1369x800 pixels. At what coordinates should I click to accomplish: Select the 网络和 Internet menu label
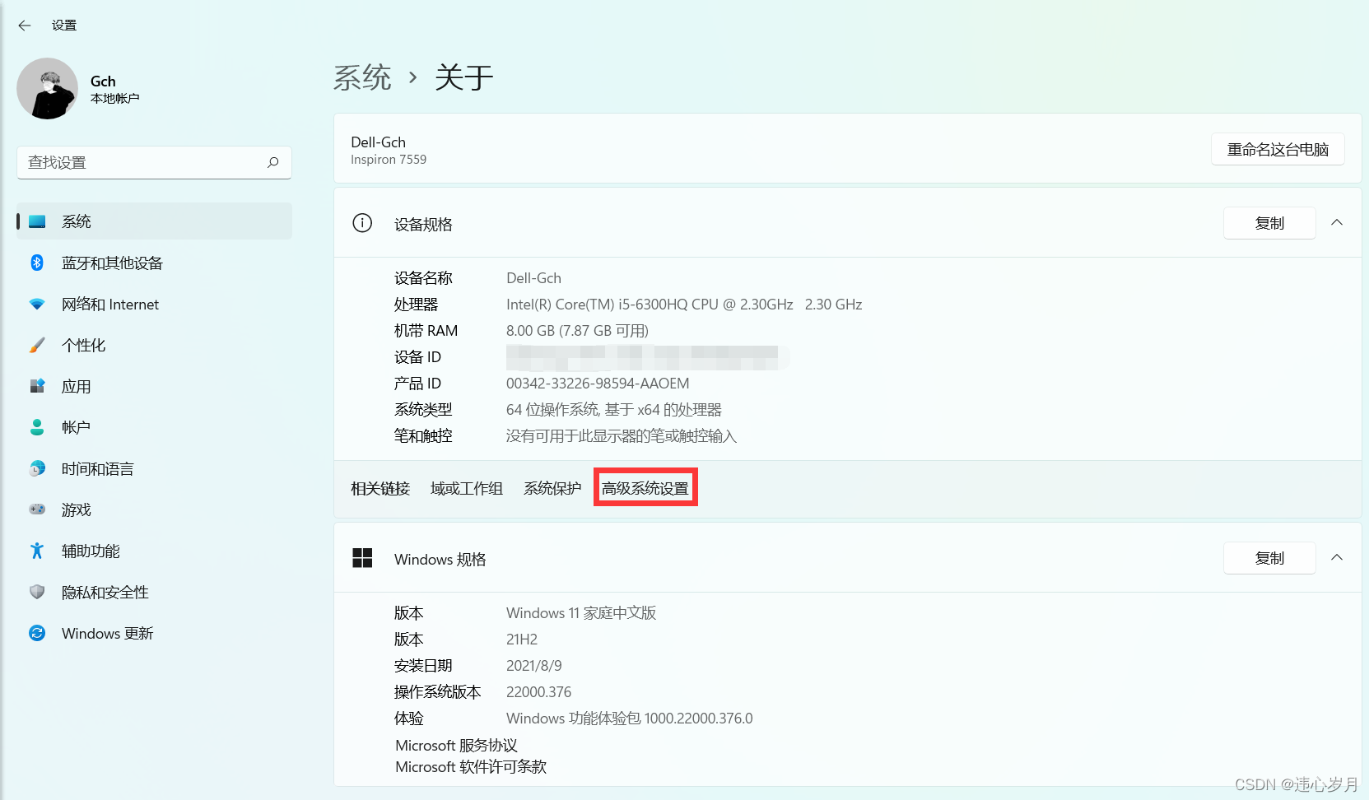(110, 305)
